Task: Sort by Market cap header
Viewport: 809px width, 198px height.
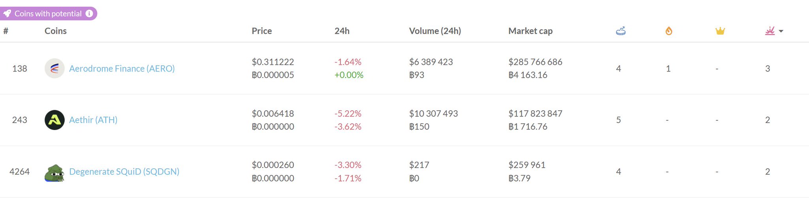Action: click(530, 31)
